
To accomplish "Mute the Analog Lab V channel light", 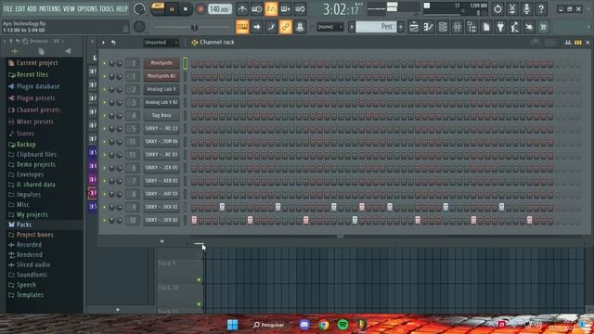I will pos(105,90).
